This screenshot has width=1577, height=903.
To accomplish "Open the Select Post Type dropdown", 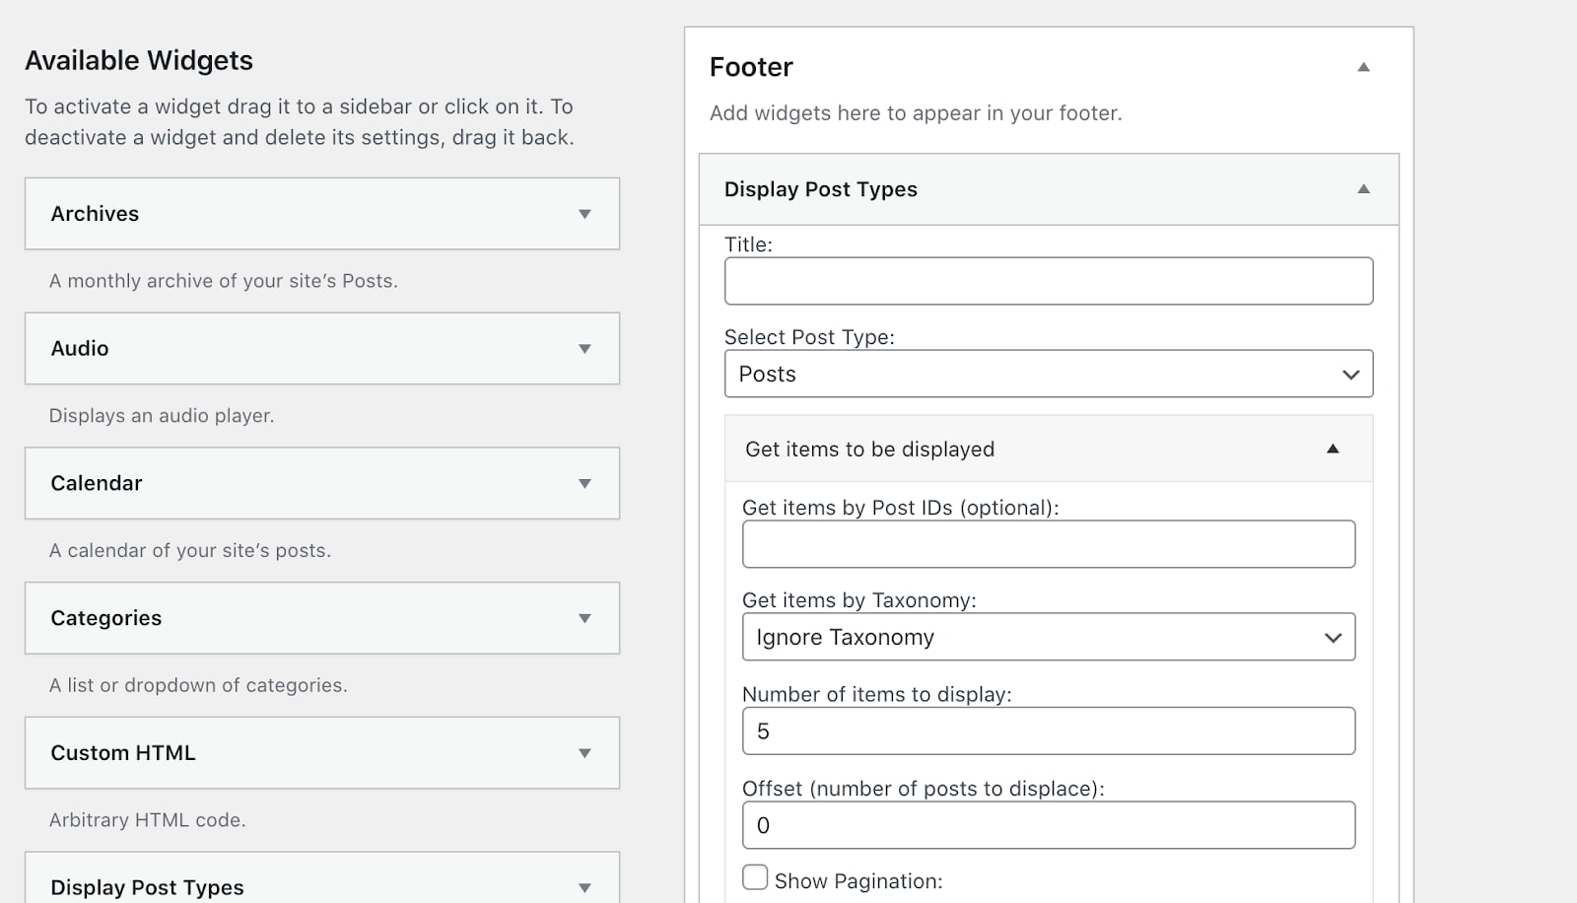I will pyautogui.click(x=1049, y=374).
